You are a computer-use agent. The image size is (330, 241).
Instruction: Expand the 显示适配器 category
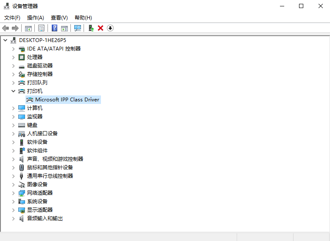pos(13,210)
